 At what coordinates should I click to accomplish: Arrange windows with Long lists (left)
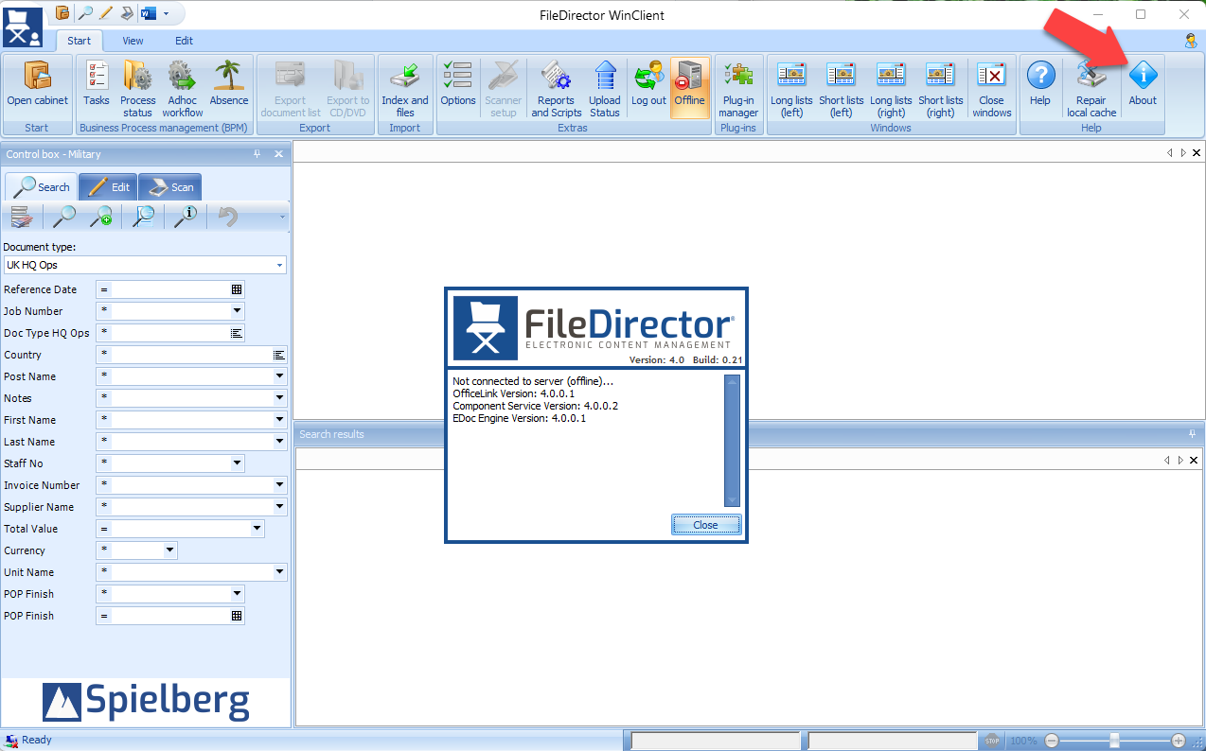point(791,87)
